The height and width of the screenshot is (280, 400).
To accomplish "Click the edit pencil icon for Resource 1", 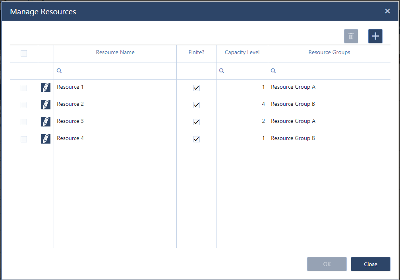I will point(45,87).
